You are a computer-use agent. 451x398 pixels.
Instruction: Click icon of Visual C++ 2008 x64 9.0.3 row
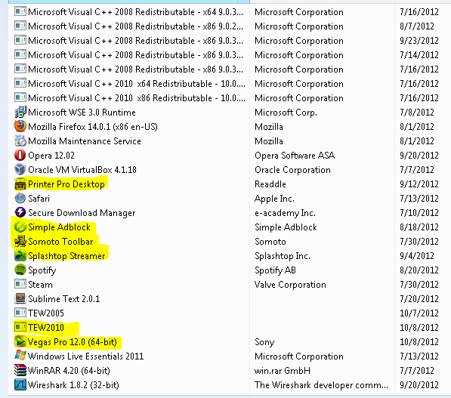coord(20,11)
